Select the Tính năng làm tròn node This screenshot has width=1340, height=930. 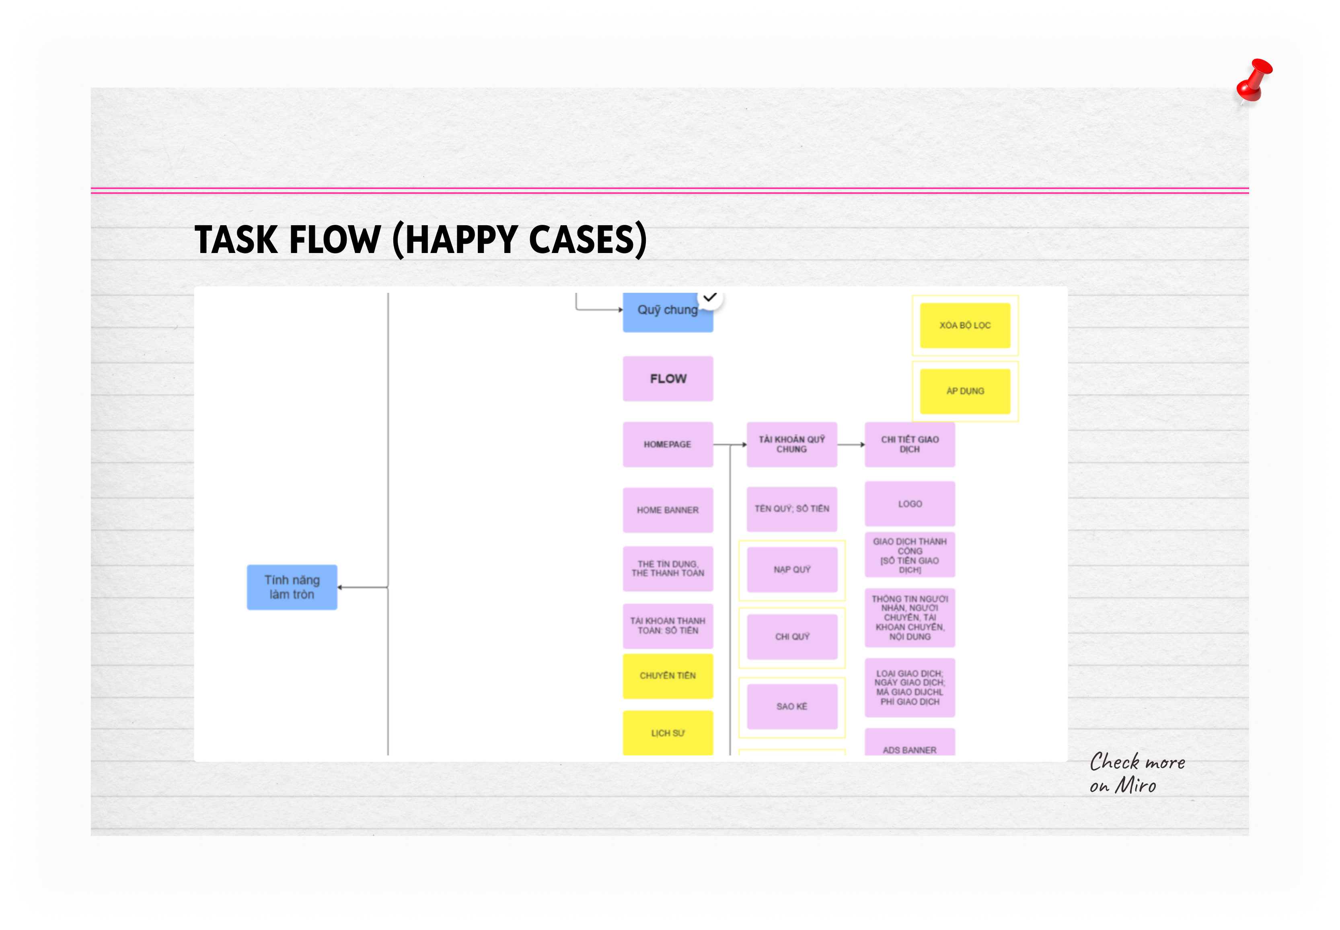(292, 587)
